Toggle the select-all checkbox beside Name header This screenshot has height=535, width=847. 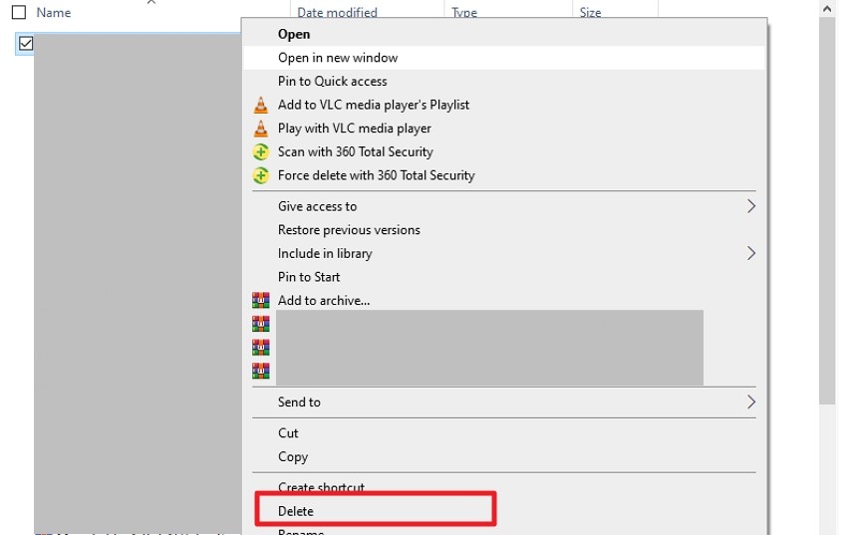click(x=18, y=13)
